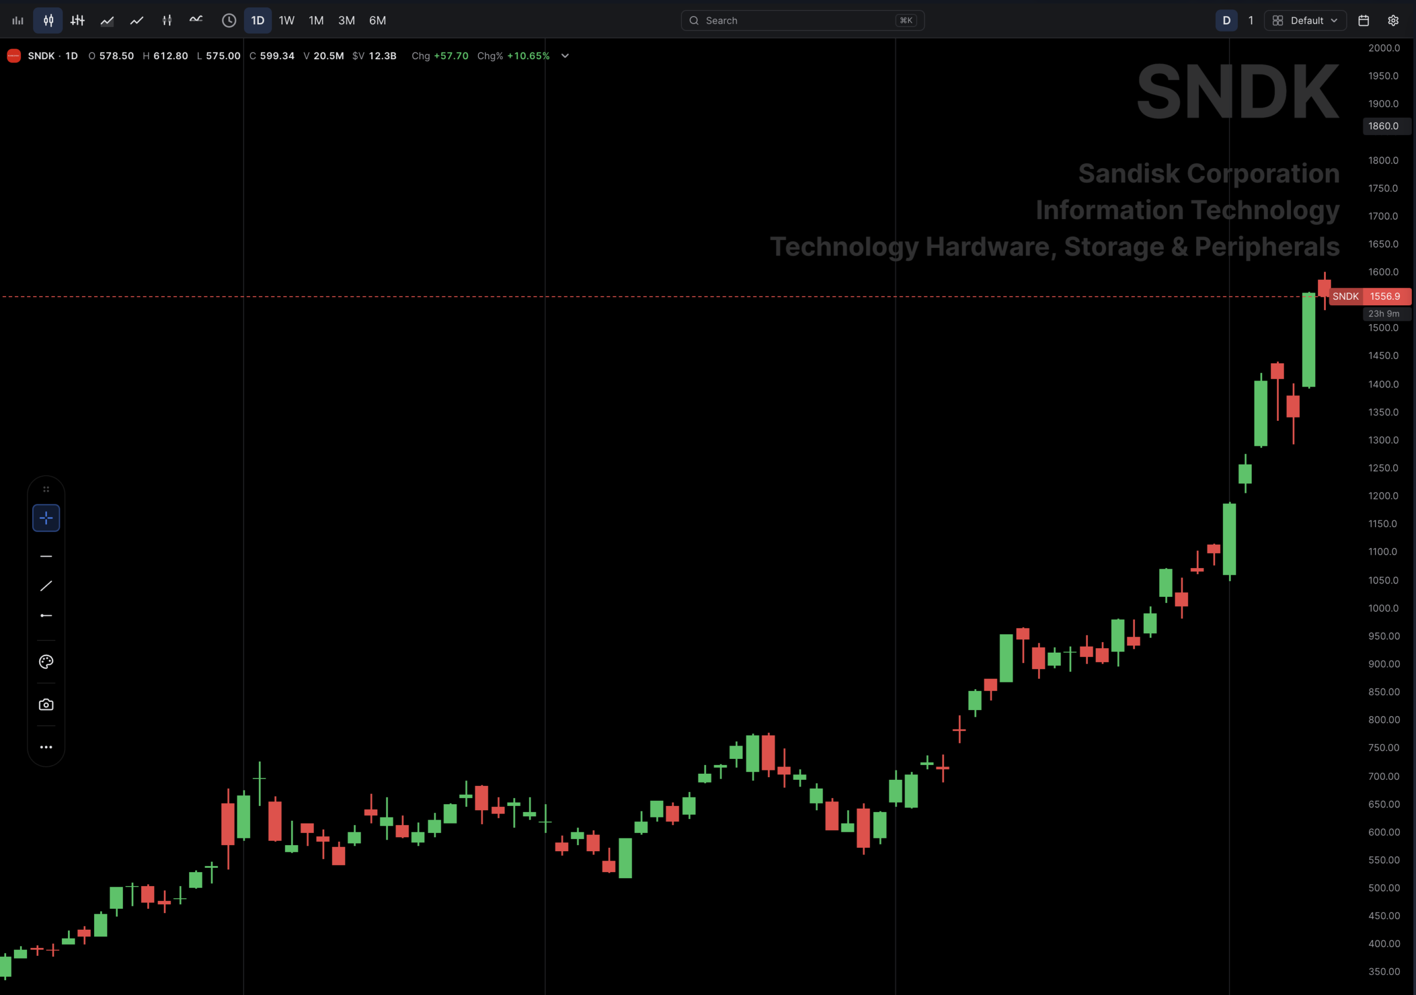Switch to the area chart type
The image size is (1416, 995).
(107, 20)
